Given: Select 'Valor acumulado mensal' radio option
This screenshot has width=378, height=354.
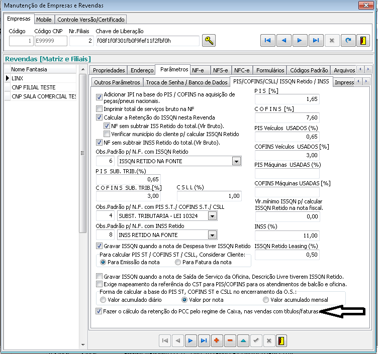Looking at the screenshot, I should 266,300.
